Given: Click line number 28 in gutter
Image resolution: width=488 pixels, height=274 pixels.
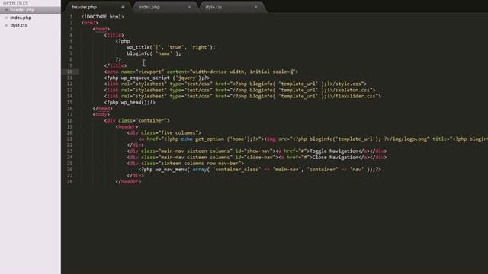Looking at the screenshot, I should click(x=69, y=182).
